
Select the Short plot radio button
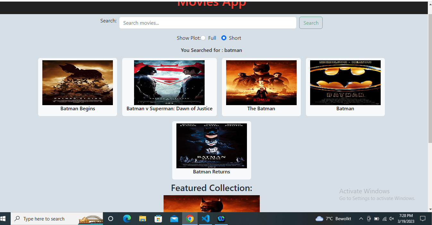(x=224, y=38)
